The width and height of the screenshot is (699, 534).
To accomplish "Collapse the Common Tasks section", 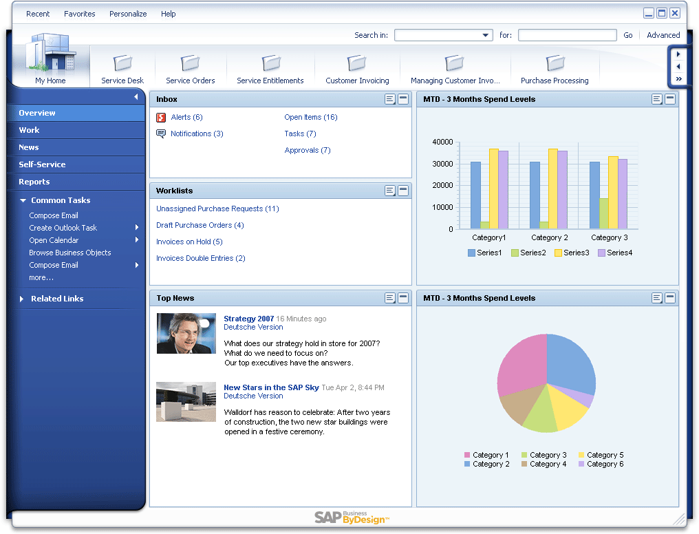I will click(x=23, y=200).
